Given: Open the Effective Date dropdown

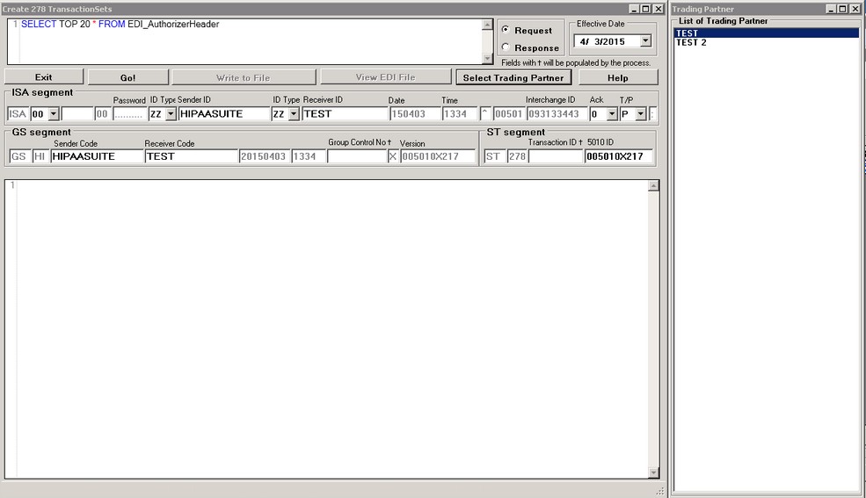Looking at the screenshot, I should click(645, 41).
